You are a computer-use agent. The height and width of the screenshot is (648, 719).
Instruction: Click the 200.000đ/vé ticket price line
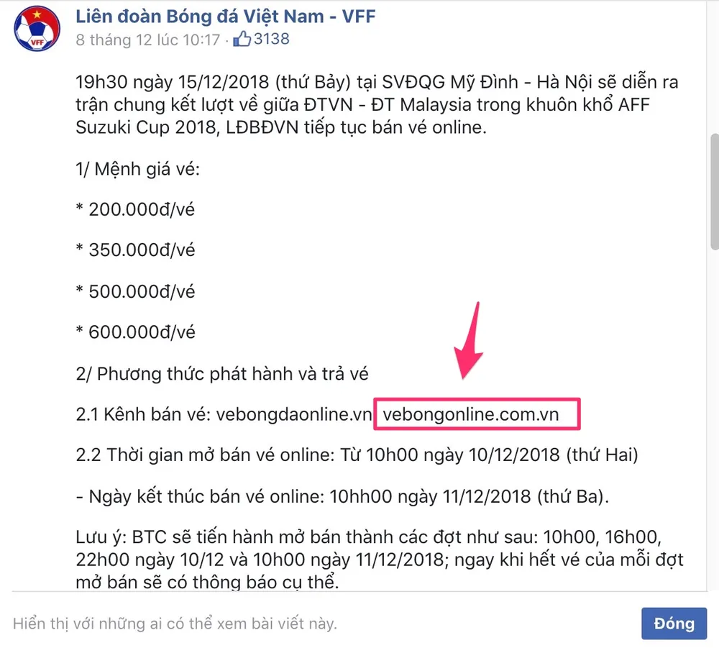135,209
